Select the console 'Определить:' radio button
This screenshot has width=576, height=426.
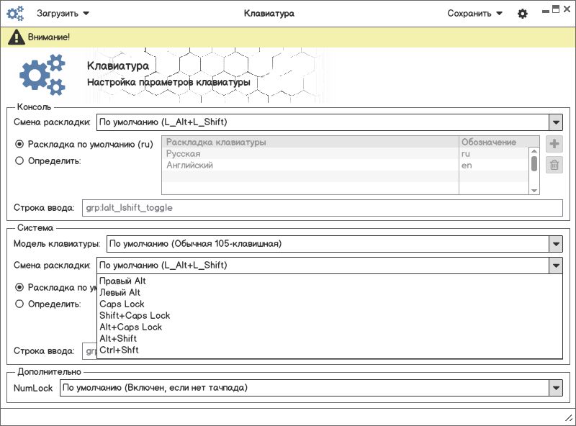pyautogui.click(x=19, y=160)
